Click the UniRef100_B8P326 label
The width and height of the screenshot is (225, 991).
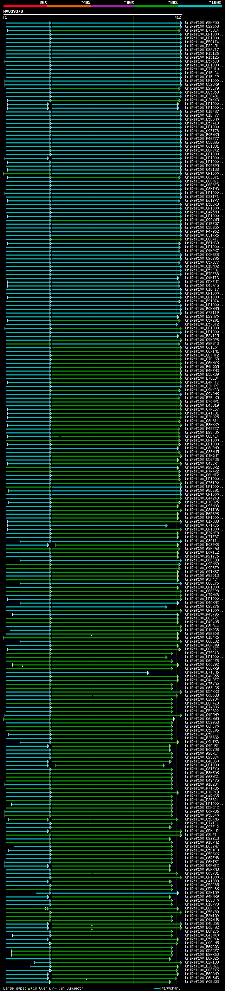click(202, 959)
